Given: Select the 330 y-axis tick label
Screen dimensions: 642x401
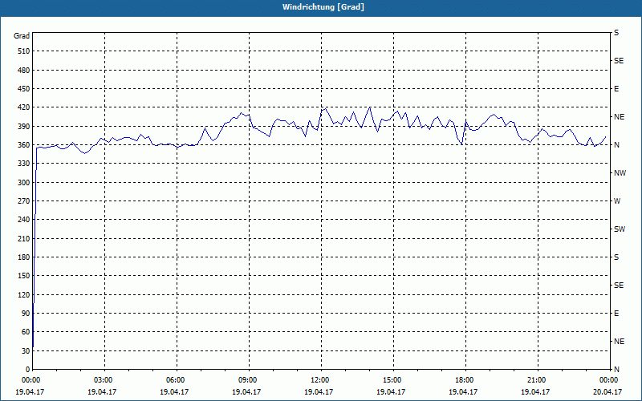Looking at the screenshot, I should 24,164.
